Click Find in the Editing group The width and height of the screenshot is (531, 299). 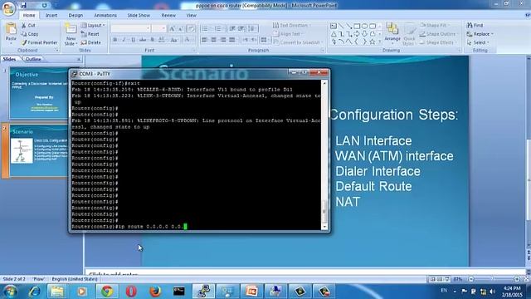(475, 25)
